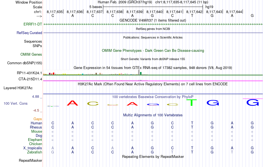This screenshot has height=167, width=263.
Task: Select position label 8,117,640 on the ruler
Action: pyautogui.click(x=154, y=12)
